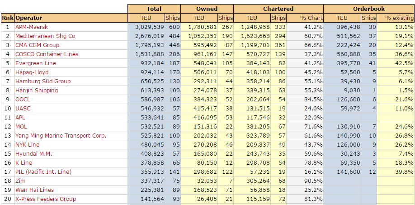
Task: Click the CMA CGM Group link
Action: [x=38, y=45]
